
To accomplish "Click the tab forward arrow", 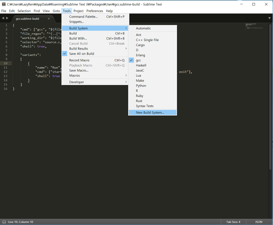I will pyautogui.click(x=7, y=18).
